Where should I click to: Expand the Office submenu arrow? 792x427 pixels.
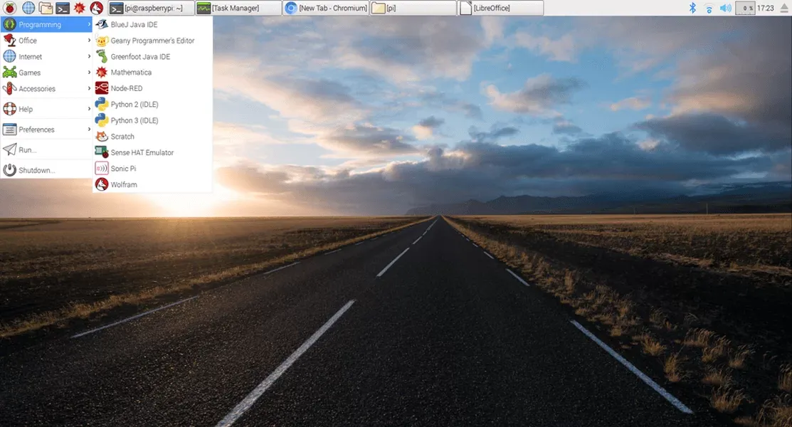[89, 41]
